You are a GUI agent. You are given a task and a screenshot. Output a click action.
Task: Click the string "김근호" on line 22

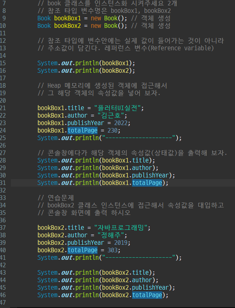pos(111,116)
